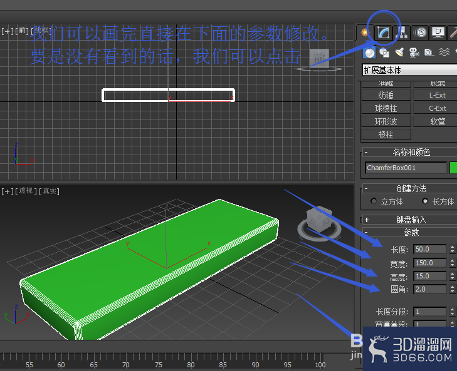This screenshot has height=371, width=457.
Task: Open the Modify panel tab
Action: (383, 33)
